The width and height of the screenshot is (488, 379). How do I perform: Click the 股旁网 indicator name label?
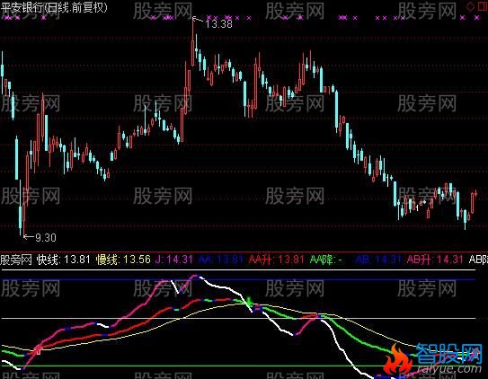(x=16, y=260)
